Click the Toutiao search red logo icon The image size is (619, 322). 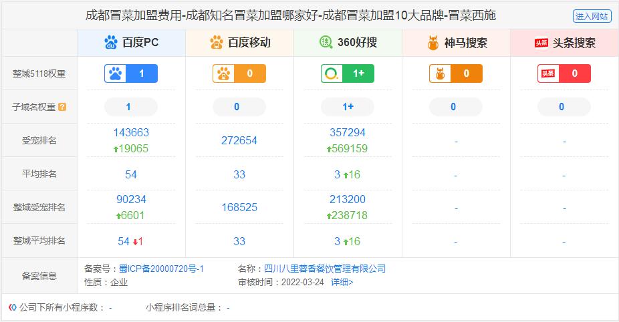coord(541,43)
